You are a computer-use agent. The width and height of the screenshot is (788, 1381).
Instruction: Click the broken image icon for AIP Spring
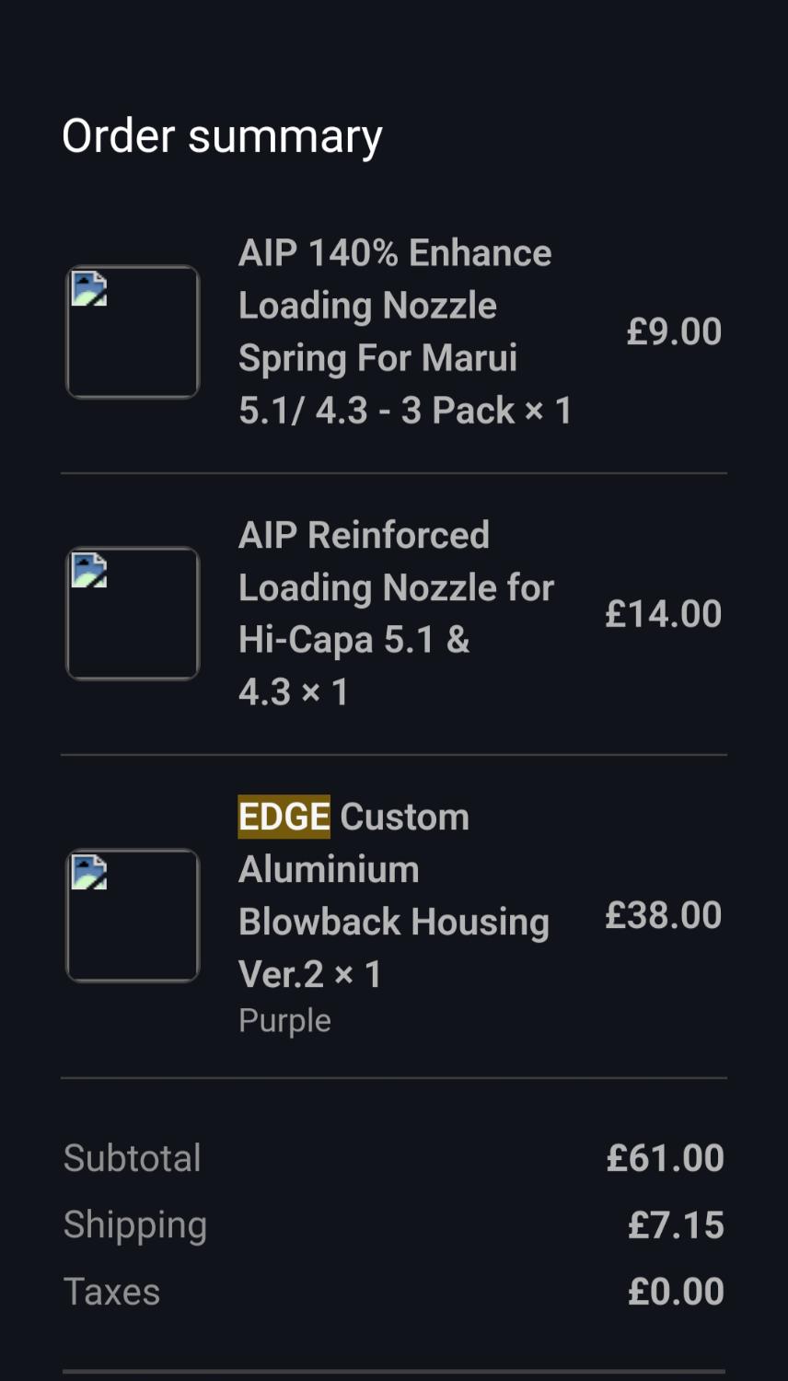coord(89,289)
